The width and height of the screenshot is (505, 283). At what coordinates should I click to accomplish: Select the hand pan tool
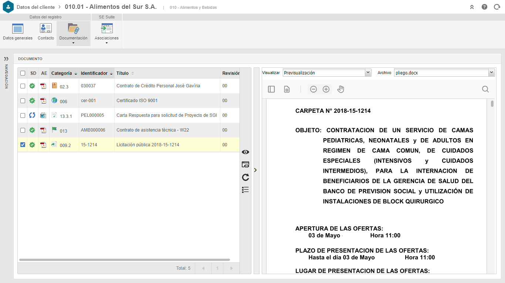(340, 89)
